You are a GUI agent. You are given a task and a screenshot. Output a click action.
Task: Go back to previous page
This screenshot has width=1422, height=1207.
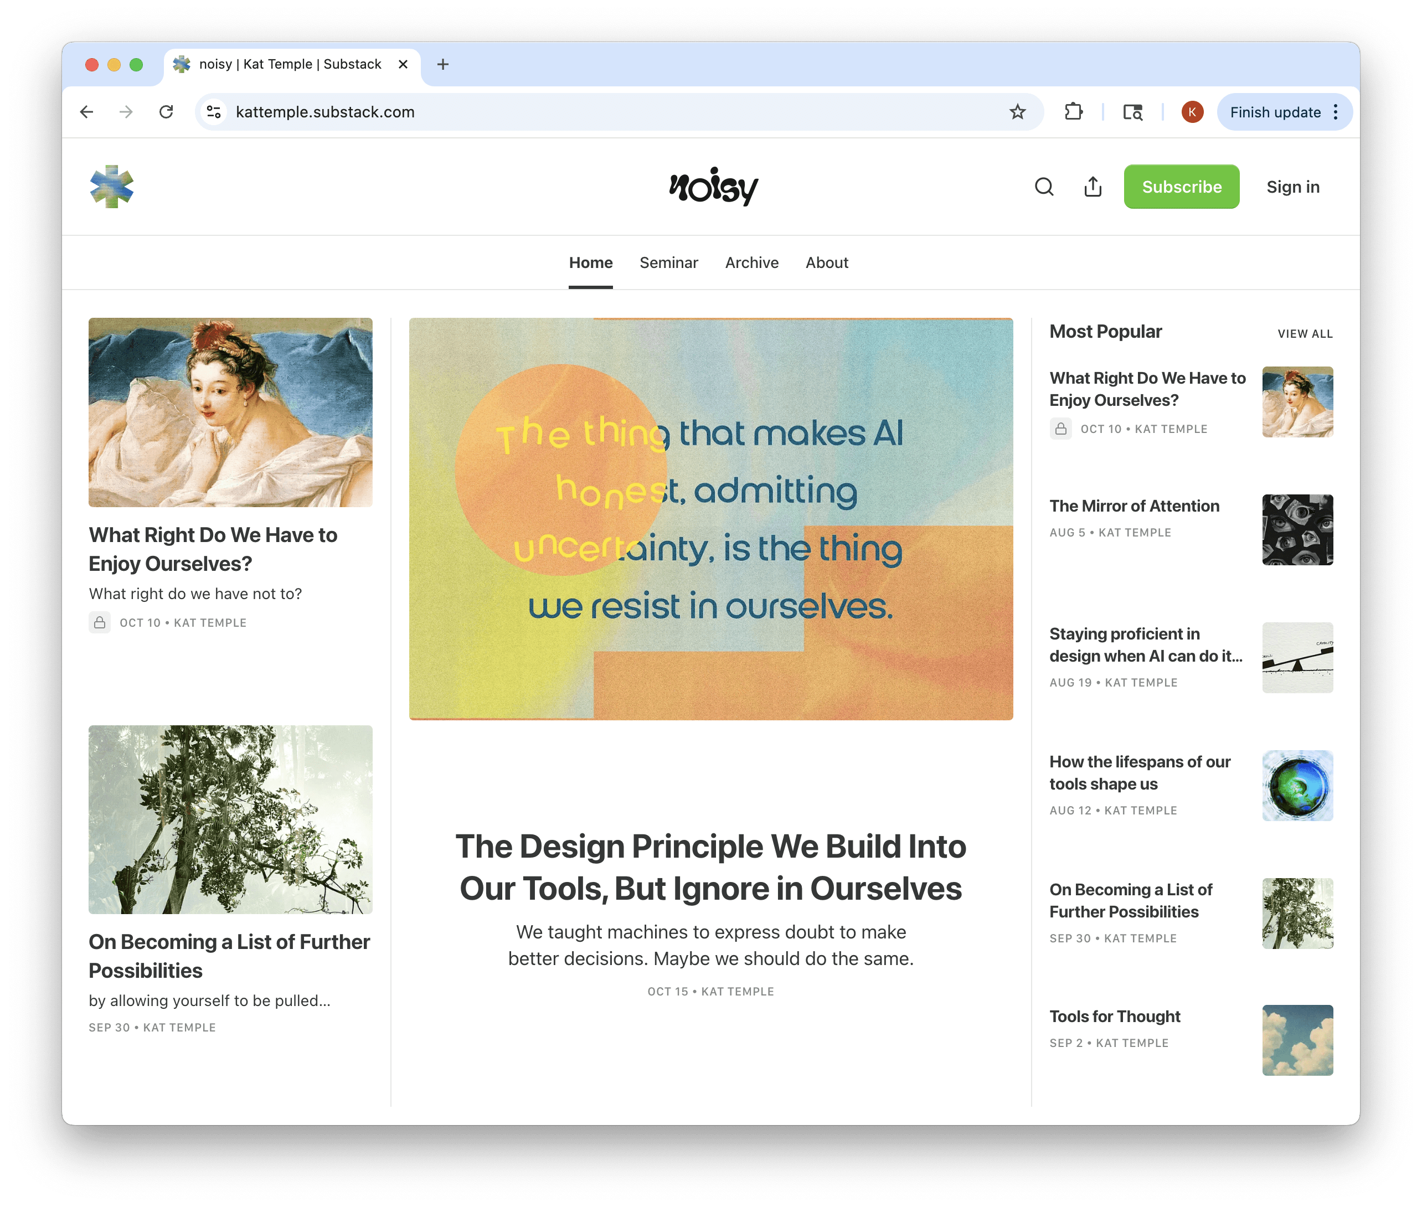pyautogui.click(x=87, y=111)
